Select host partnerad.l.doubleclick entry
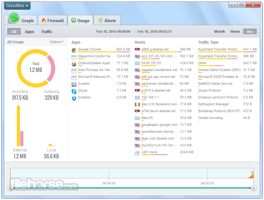This screenshot has width=264, height=200. click(164, 84)
